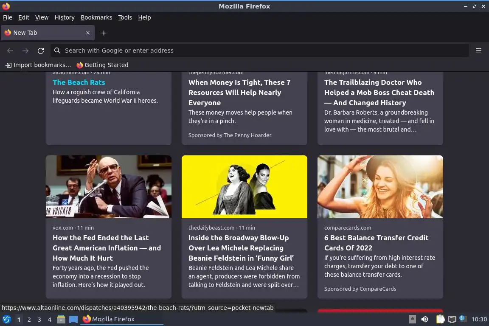Open the Getting Started bookmark
489x326 pixels.
(x=102, y=65)
